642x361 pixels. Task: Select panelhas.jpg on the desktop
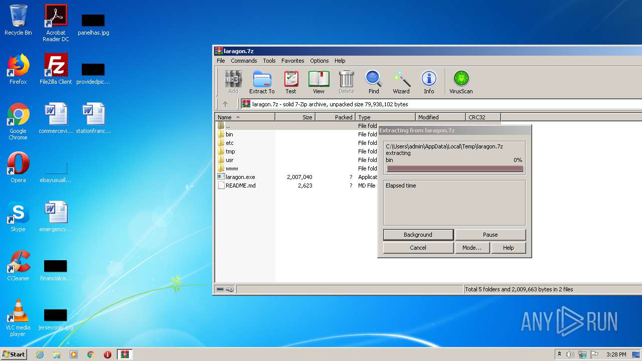point(93,24)
